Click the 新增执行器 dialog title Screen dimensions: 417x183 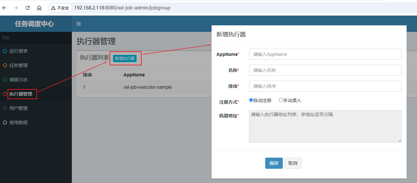(x=231, y=34)
